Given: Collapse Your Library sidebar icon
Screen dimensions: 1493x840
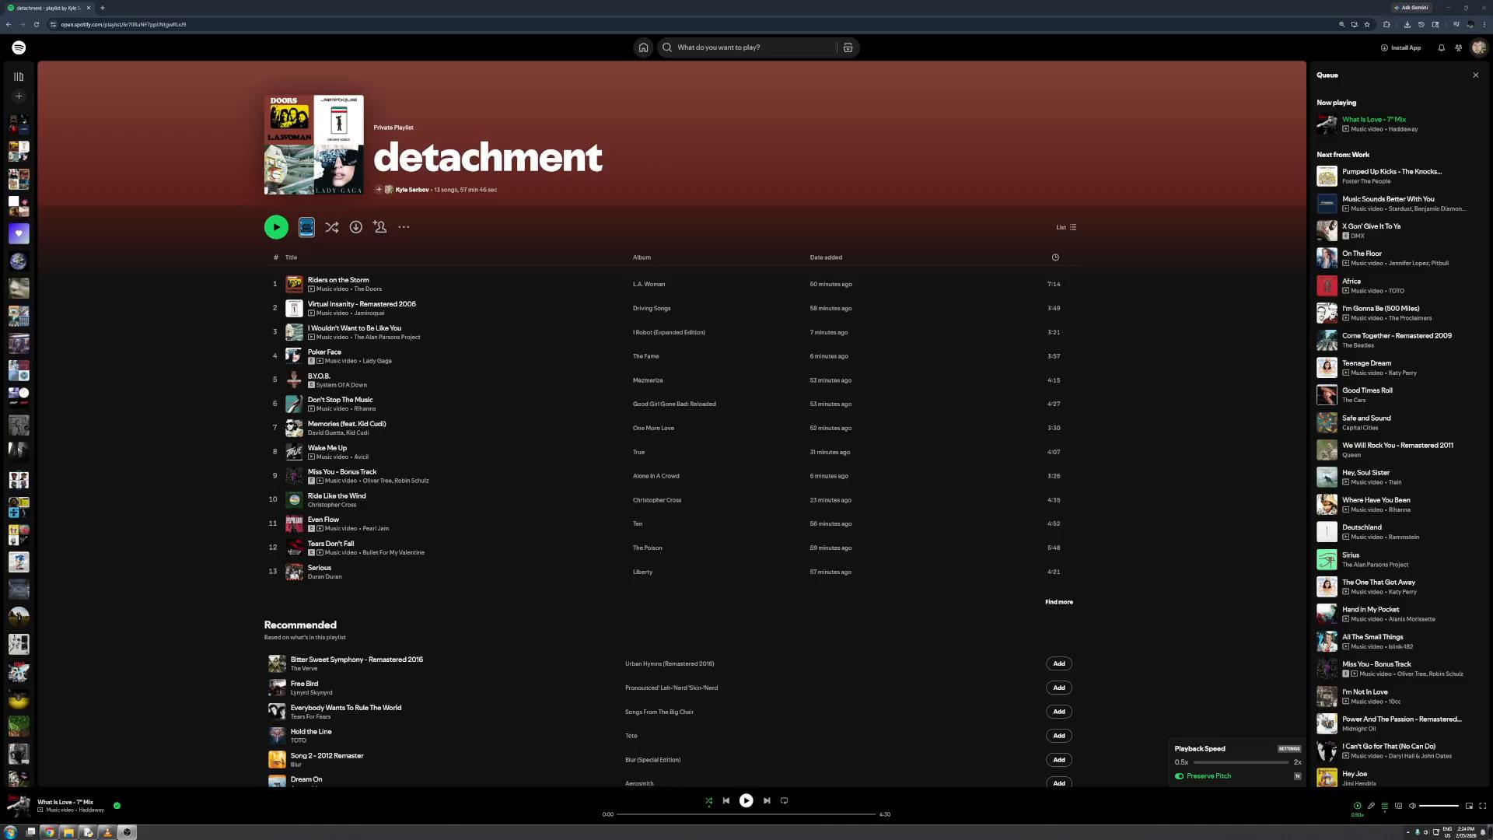Looking at the screenshot, I should click(x=19, y=77).
